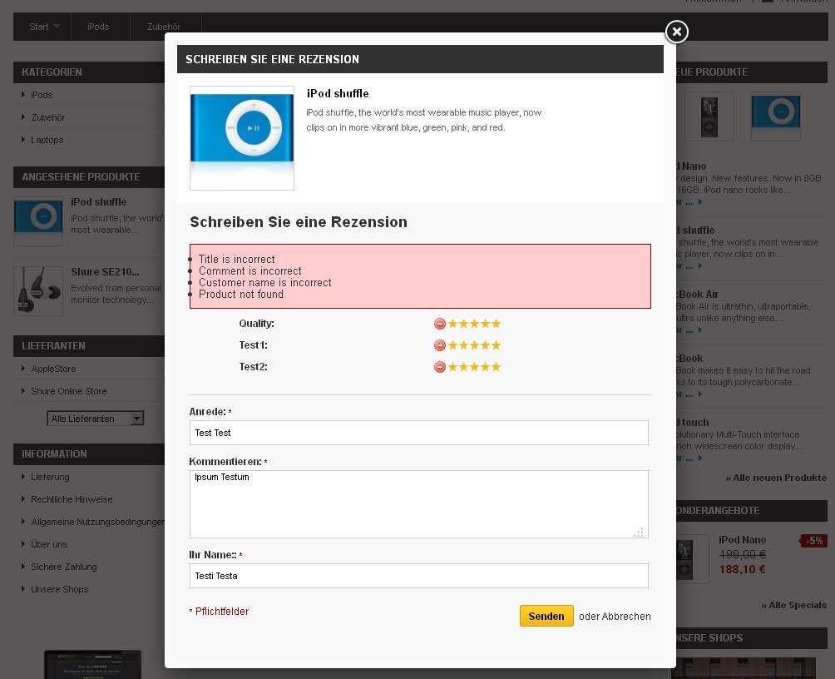Submit the review with Senden button
835x679 pixels.
546,616
